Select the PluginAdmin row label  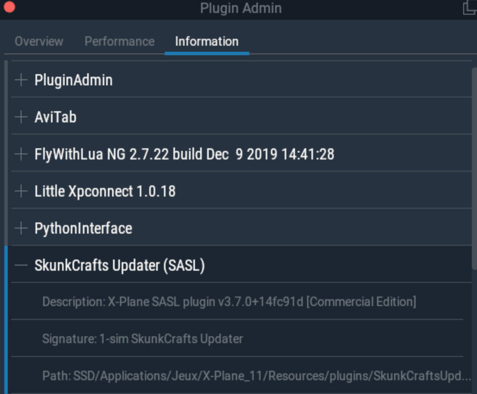click(73, 80)
